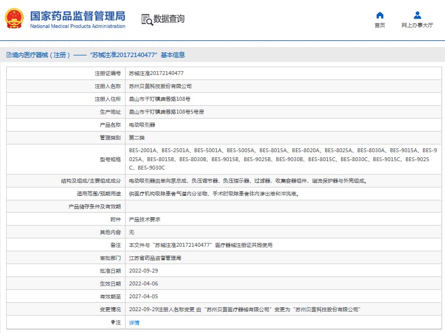Click remark text 本文件与 苏械注准
Image resolution: width=445 pixels, height=333 pixels.
[201, 245]
